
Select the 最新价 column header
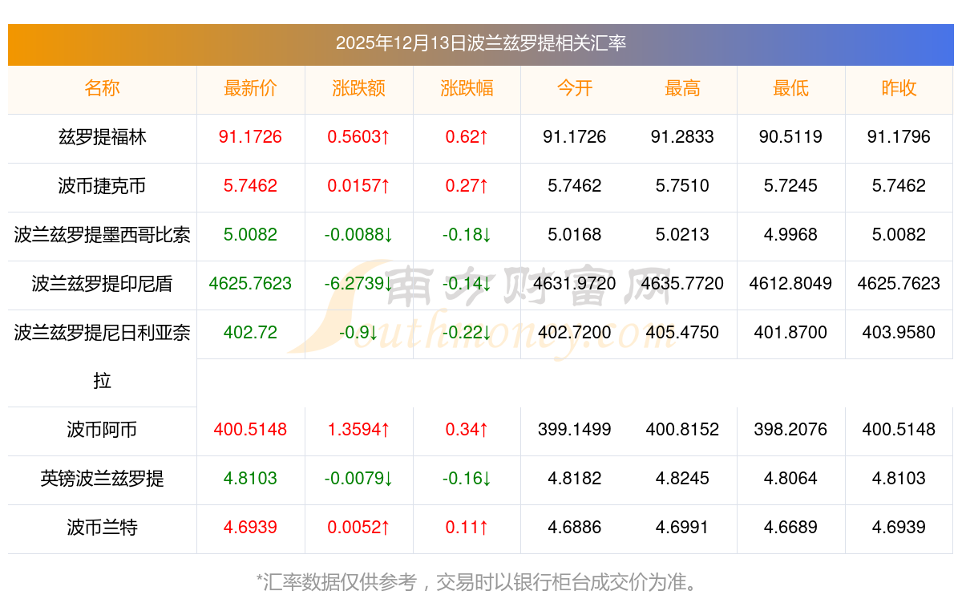pyautogui.click(x=250, y=88)
